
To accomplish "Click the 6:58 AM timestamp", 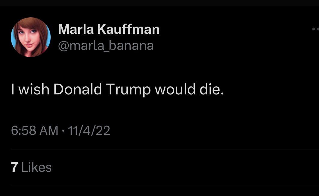I will [34, 131].
